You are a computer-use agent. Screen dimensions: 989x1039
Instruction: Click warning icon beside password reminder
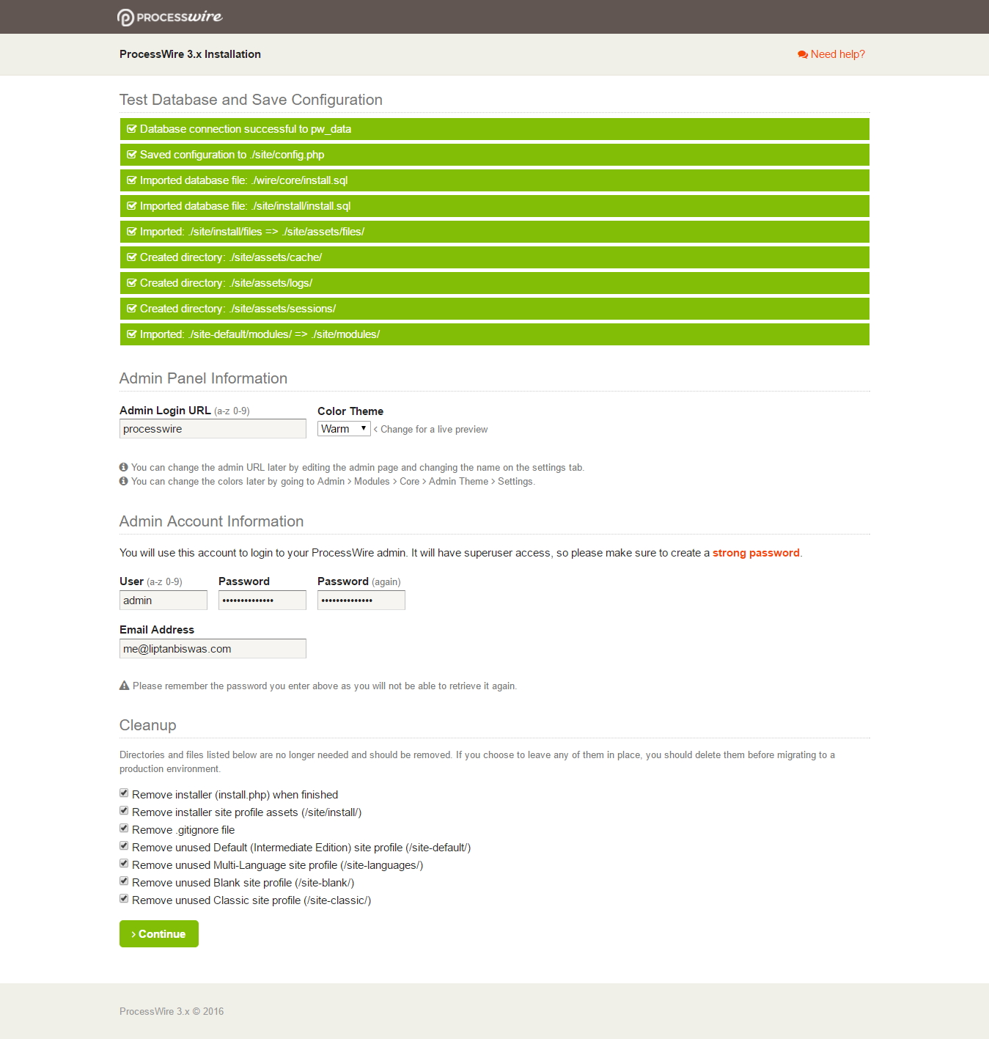click(x=124, y=686)
